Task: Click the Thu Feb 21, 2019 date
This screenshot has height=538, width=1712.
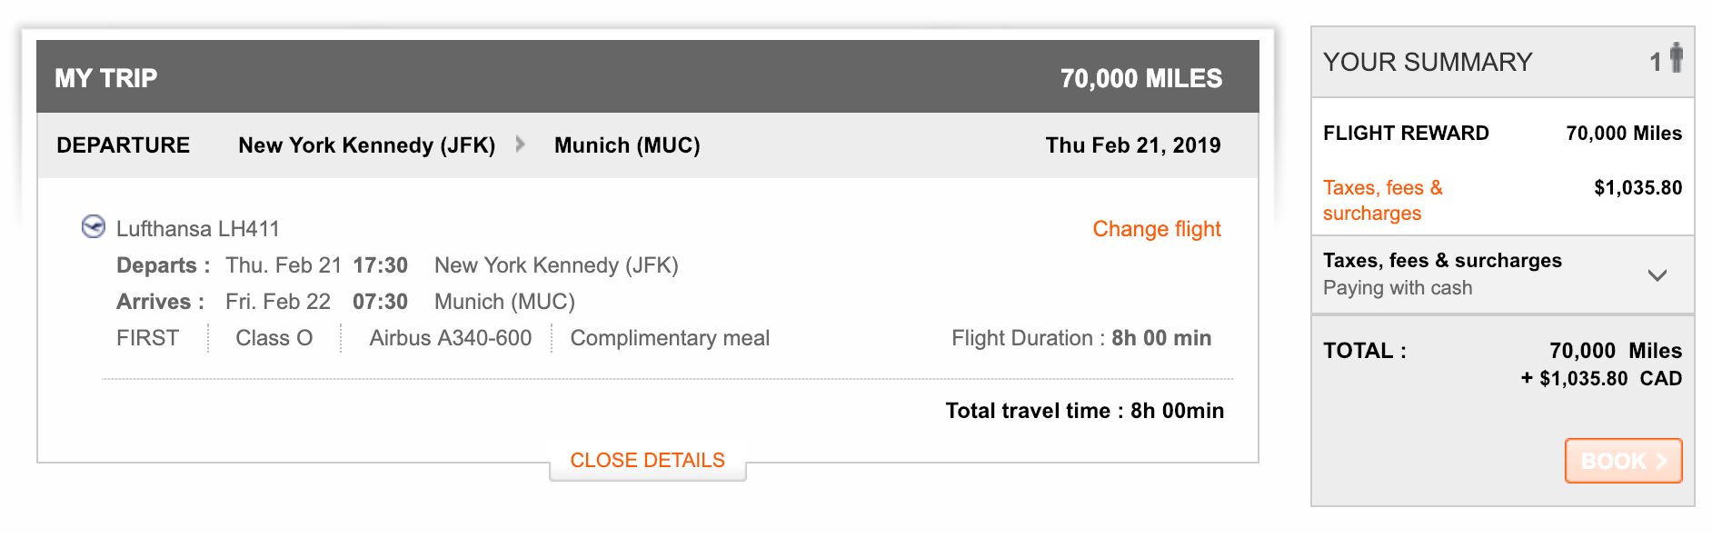Action: [1132, 145]
